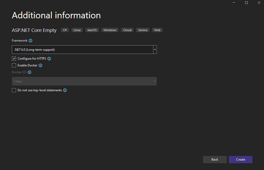Uncheck the Configure for HTTPS checkbox
264x170 pixels.
pos(14,59)
